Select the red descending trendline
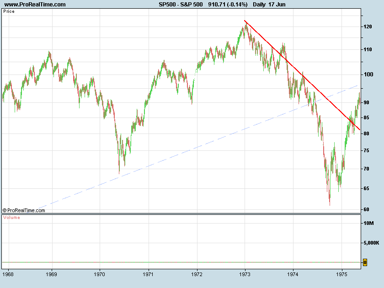Viewport: 384px width, 288px height. (x=302, y=75)
